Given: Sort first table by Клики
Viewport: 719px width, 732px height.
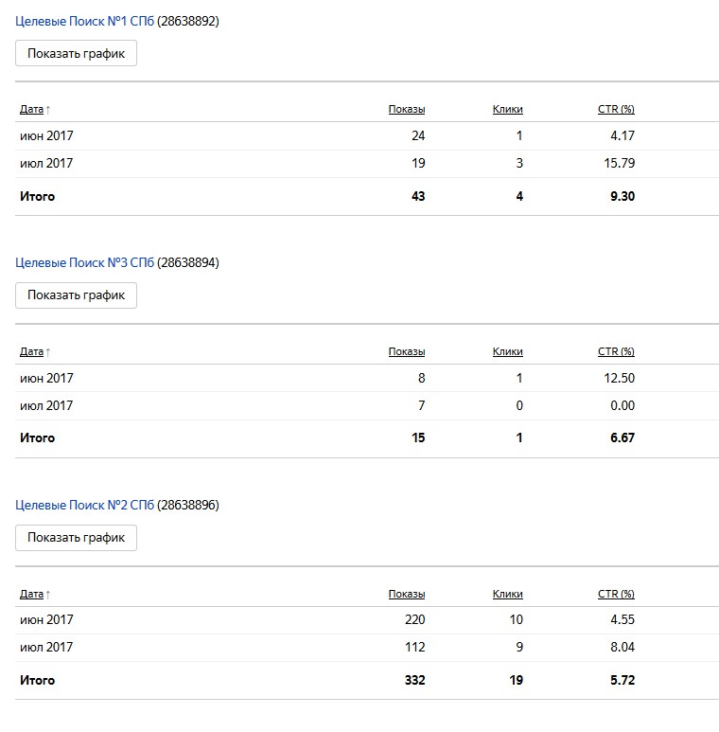Looking at the screenshot, I should 508,109.
